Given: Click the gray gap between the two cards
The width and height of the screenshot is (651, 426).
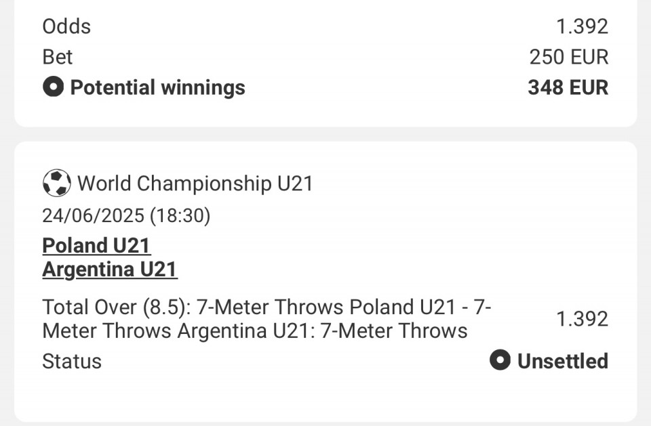Looking at the screenshot, I should click(x=325, y=134).
